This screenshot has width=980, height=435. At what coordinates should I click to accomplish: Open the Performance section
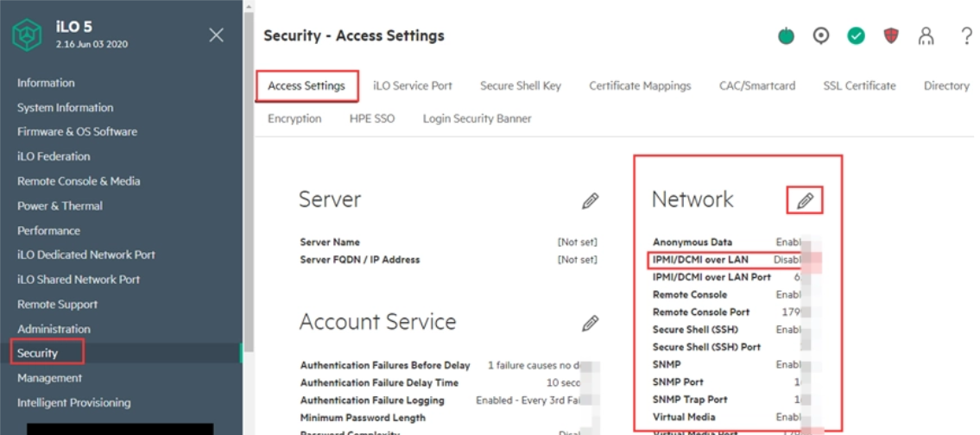(x=48, y=230)
